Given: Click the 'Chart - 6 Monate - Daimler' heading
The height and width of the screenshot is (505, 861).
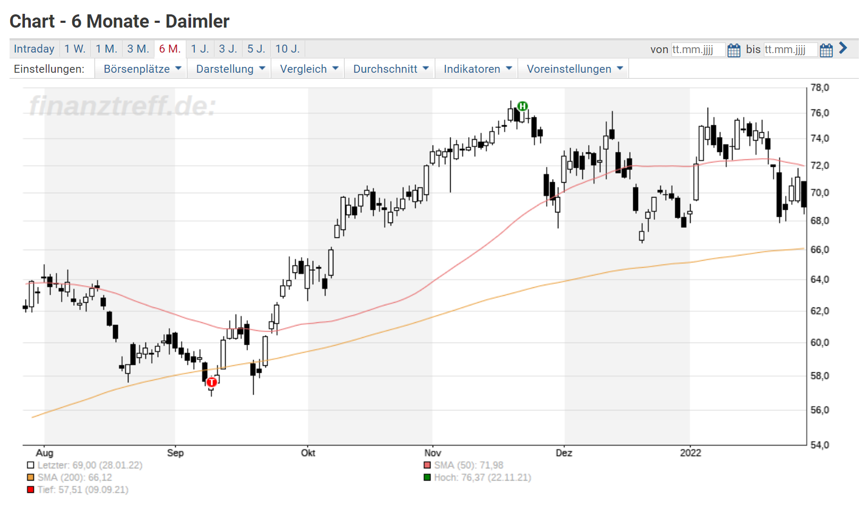Looking at the screenshot, I should (119, 21).
